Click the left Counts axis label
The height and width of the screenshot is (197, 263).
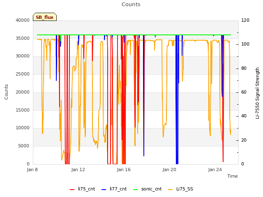point(6,92)
